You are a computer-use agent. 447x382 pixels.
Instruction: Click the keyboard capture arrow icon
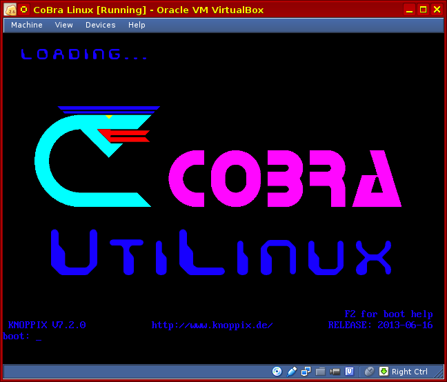tap(384, 372)
